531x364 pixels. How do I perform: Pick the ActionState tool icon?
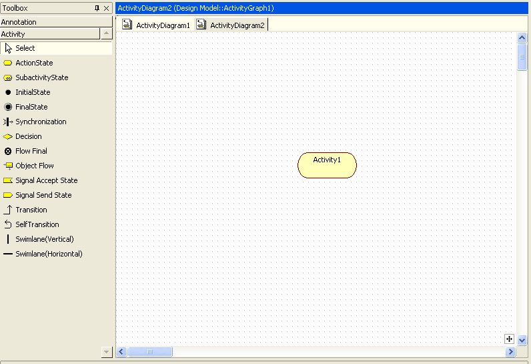(x=8, y=63)
